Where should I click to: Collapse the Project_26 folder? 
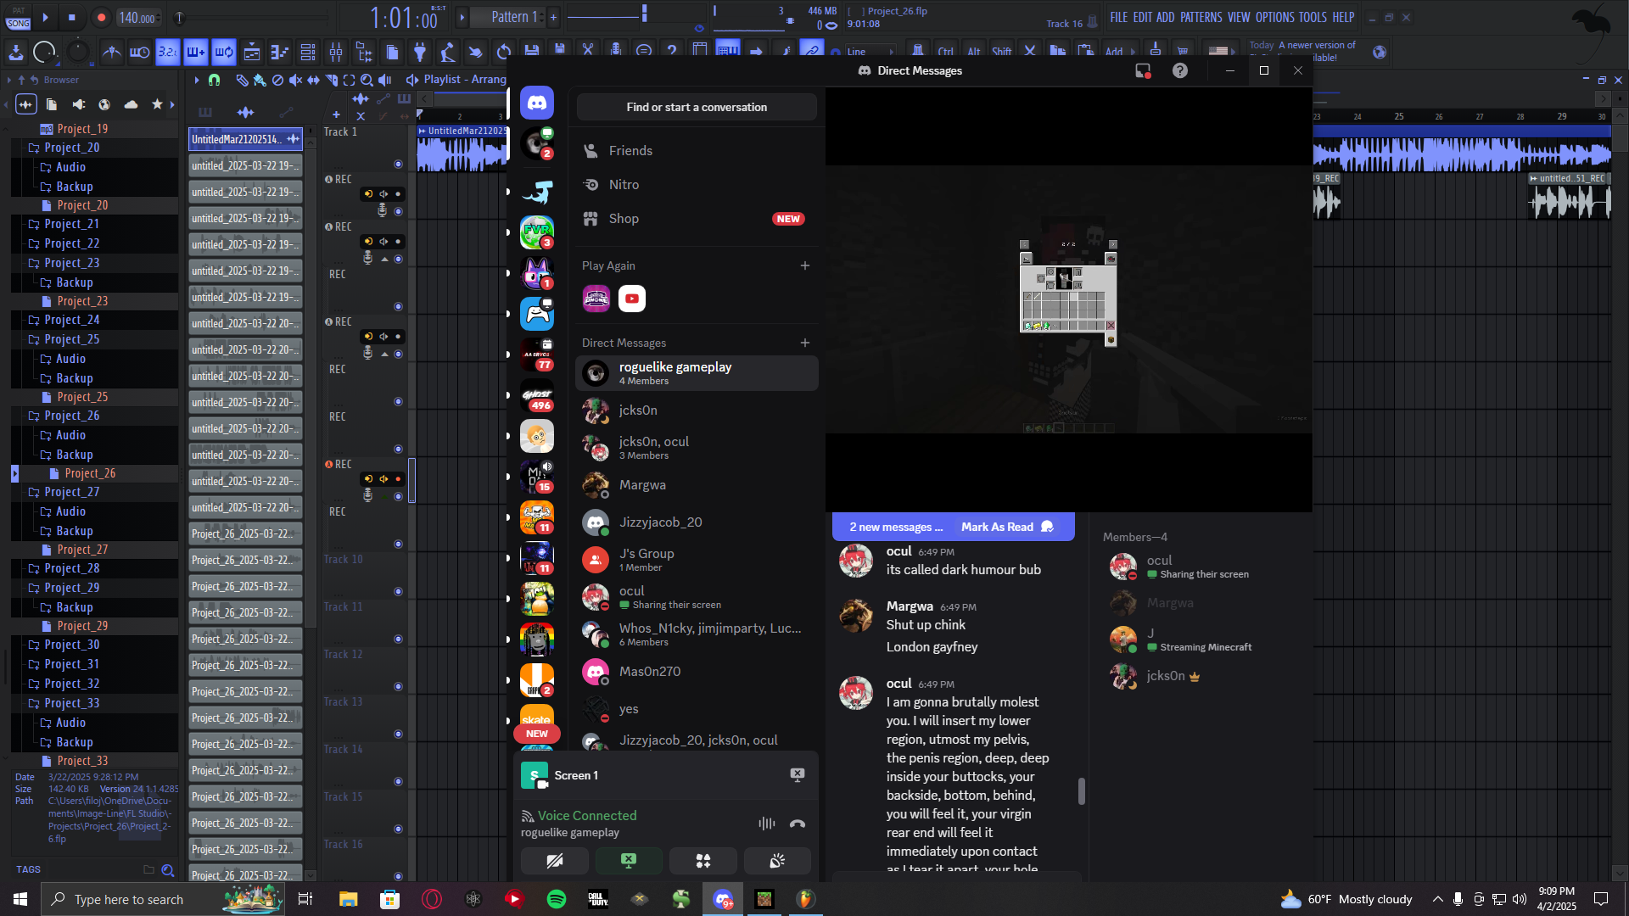[71, 416]
